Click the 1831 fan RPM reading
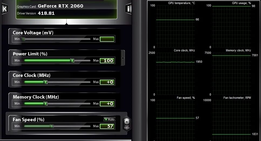The width and height of the screenshot is (261, 141). (255, 134)
